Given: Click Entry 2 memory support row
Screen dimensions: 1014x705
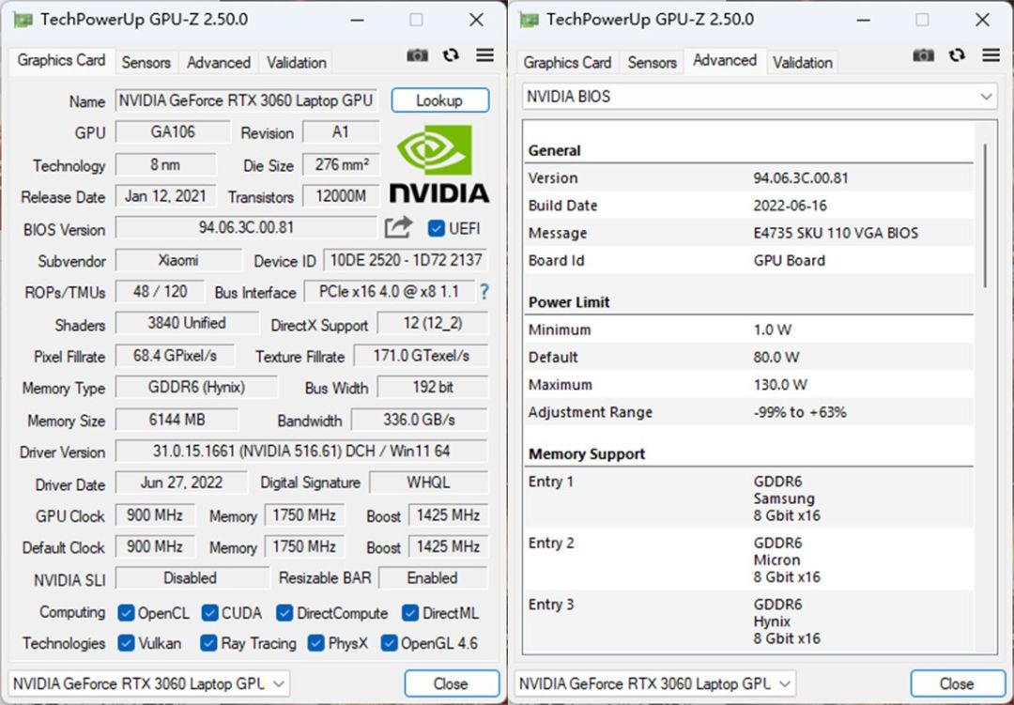Looking at the screenshot, I should click(x=749, y=559).
